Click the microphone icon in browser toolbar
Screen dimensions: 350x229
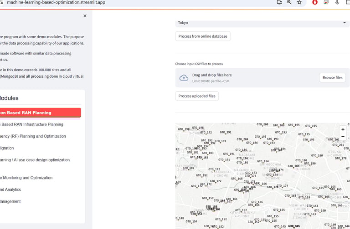tap(337, 2)
